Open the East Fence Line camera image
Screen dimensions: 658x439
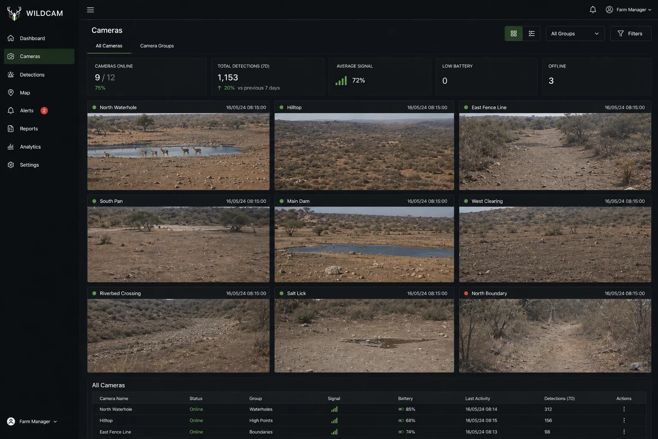click(x=555, y=151)
